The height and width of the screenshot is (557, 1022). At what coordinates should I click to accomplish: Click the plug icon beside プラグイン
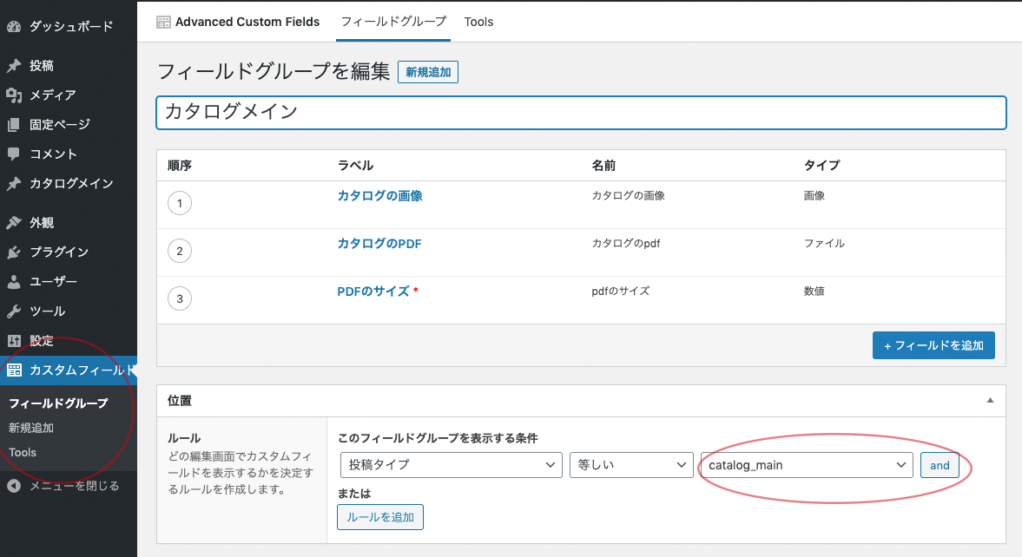click(14, 252)
